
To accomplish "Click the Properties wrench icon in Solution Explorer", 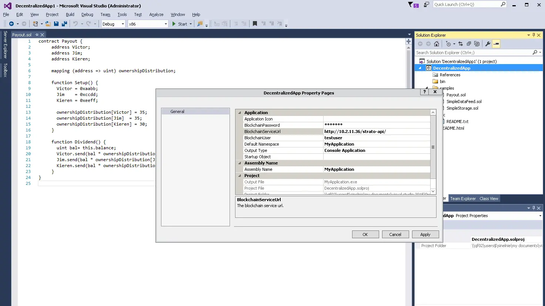I will click(488, 44).
